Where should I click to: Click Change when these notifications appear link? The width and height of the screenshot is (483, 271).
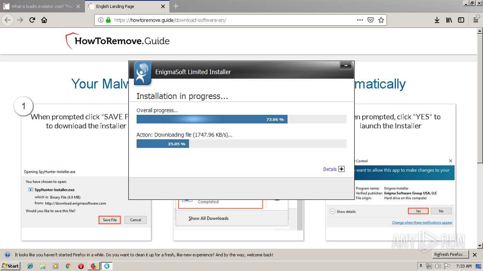click(422, 222)
